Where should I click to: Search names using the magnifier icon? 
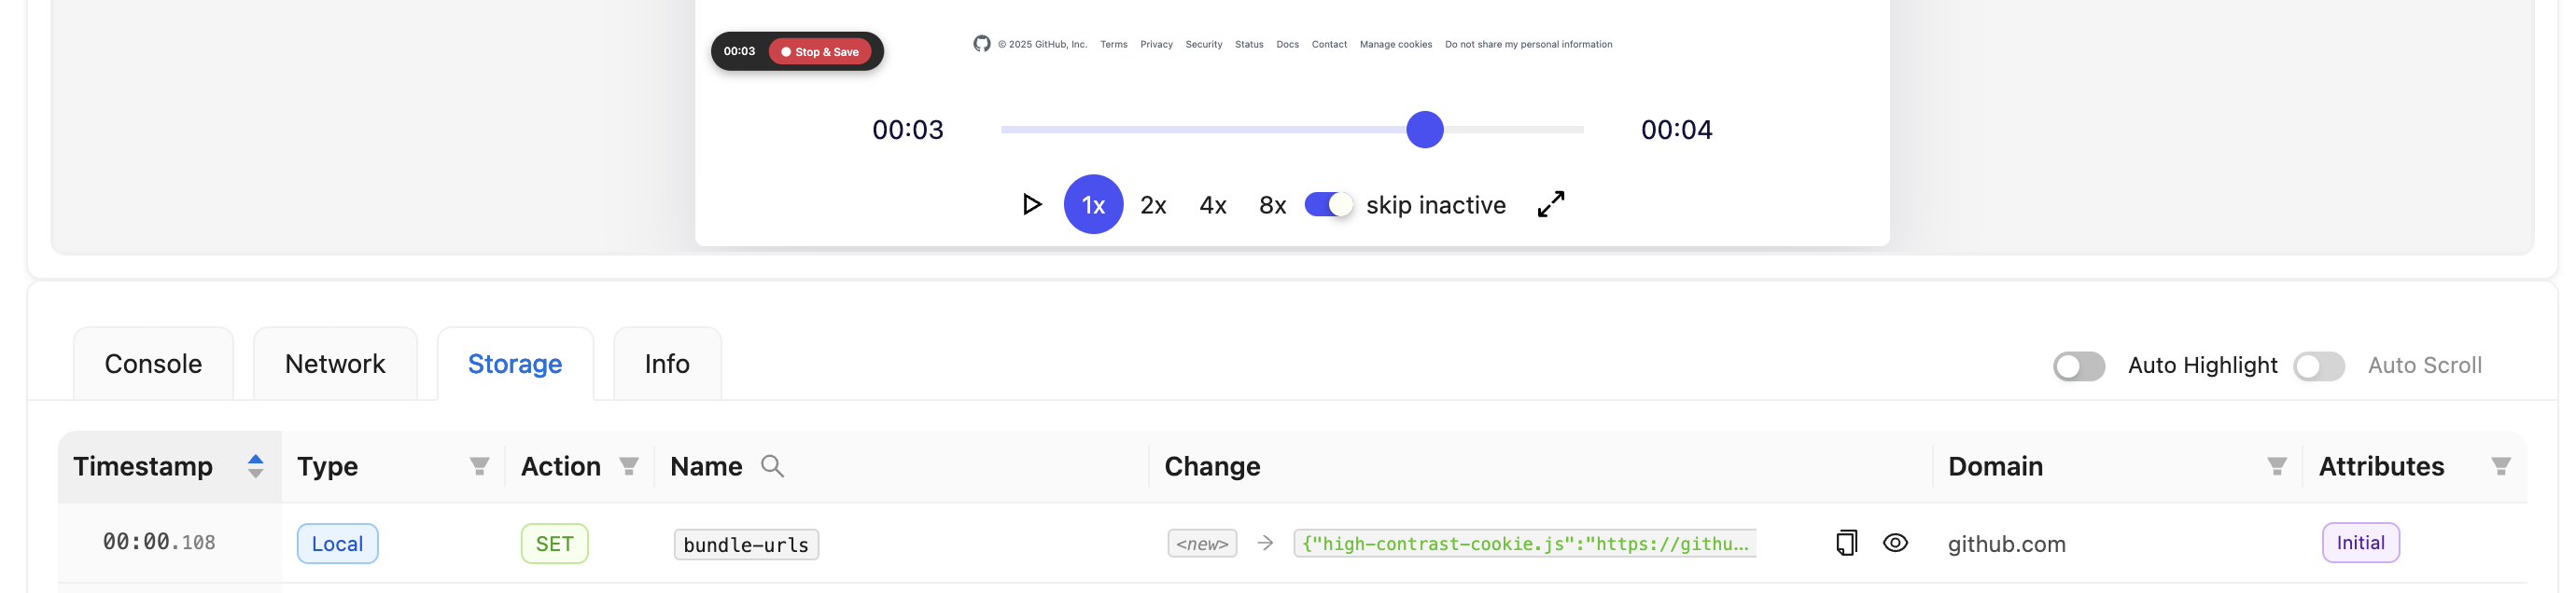[772, 466]
